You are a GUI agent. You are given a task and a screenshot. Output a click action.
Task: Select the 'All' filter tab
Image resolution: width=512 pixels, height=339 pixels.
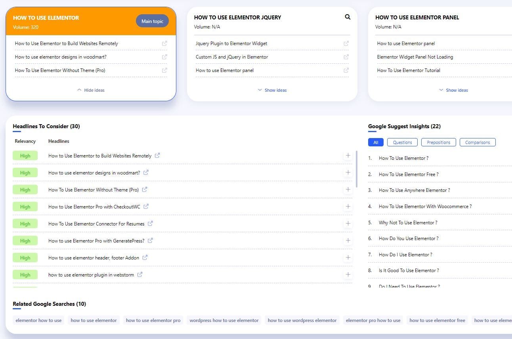pyautogui.click(x=376, y=142)
